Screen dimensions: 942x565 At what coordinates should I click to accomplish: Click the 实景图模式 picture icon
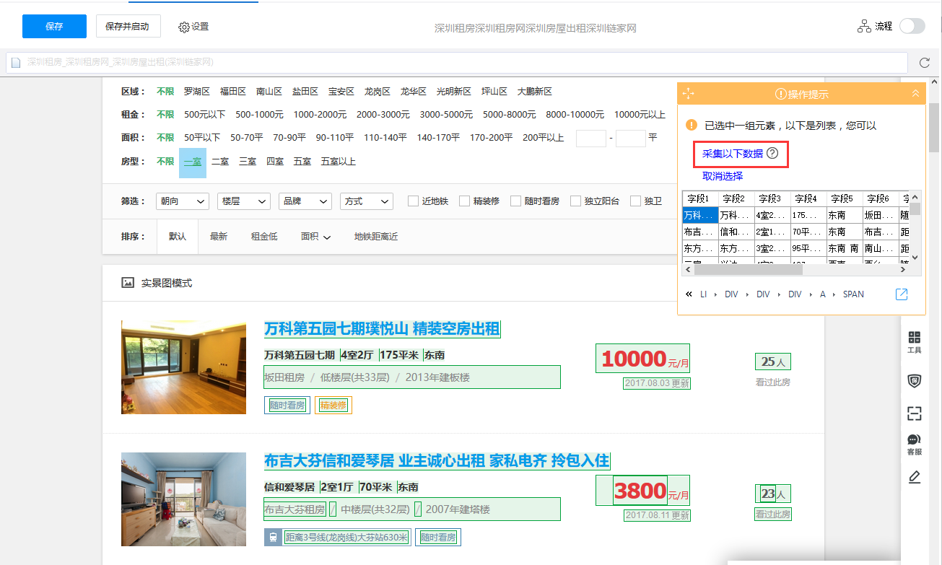click(x=128, y=283)
